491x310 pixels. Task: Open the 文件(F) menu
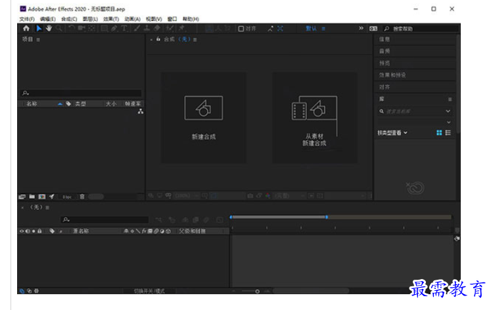point(27,19)
